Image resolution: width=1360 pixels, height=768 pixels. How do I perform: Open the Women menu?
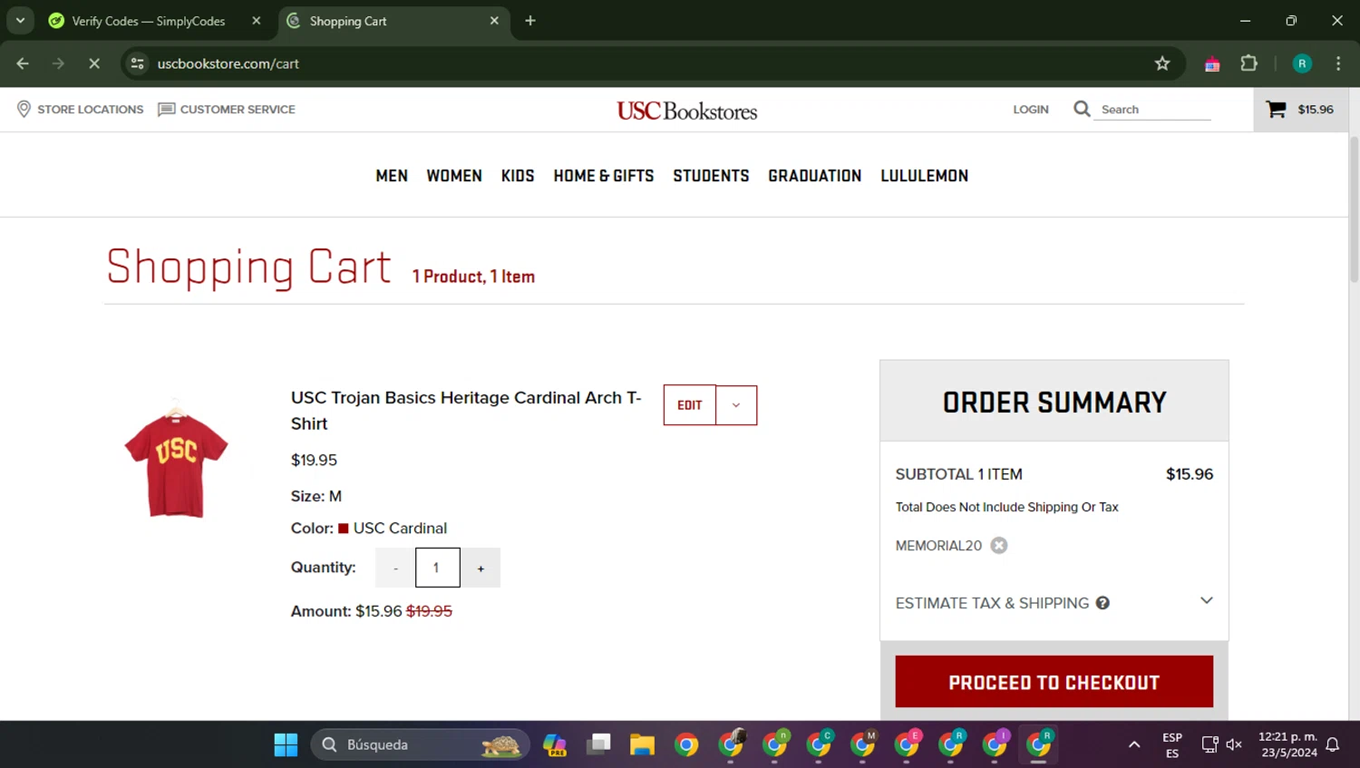click(x=454, y=176)
